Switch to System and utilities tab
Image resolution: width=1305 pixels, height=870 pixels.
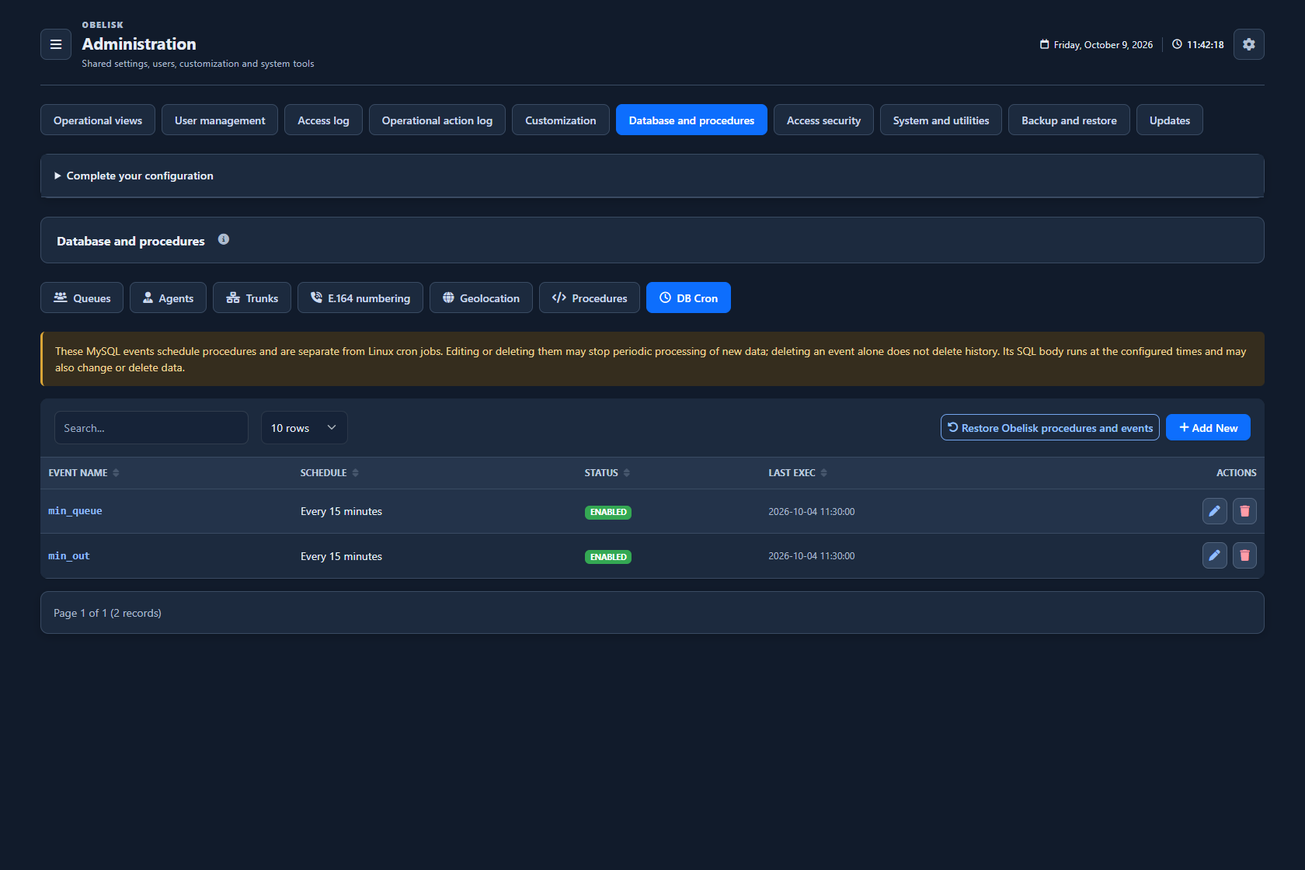pyautogui.click(x=941, y=120)
